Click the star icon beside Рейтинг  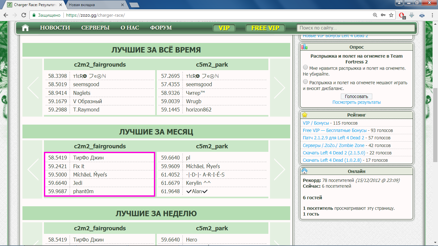tap(305, 115)
